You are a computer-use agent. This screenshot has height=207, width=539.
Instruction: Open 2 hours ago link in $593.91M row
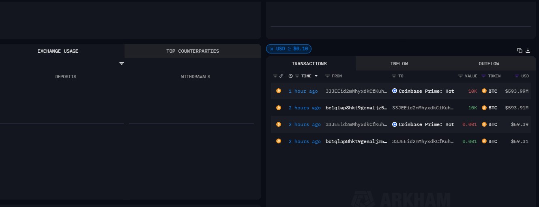[x=305, y=108]
